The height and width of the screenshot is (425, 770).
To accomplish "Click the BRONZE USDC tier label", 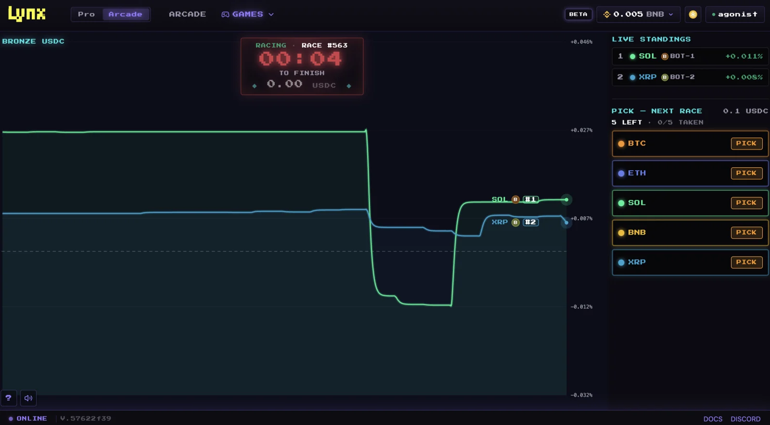I will 33,41.
